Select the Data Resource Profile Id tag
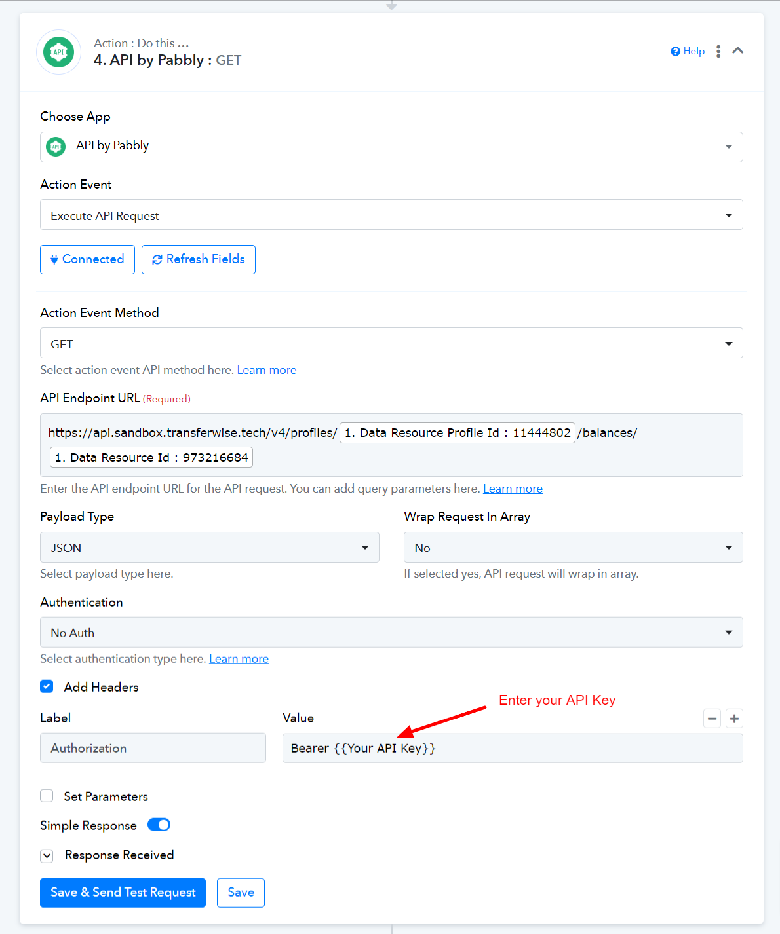This screenshot has width=780, height=934. (x=458, y=433)
